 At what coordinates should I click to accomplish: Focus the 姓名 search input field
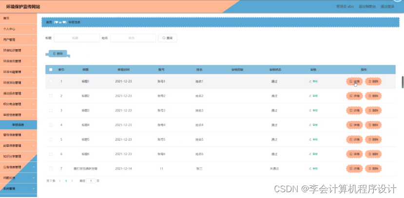pos(133,38)
